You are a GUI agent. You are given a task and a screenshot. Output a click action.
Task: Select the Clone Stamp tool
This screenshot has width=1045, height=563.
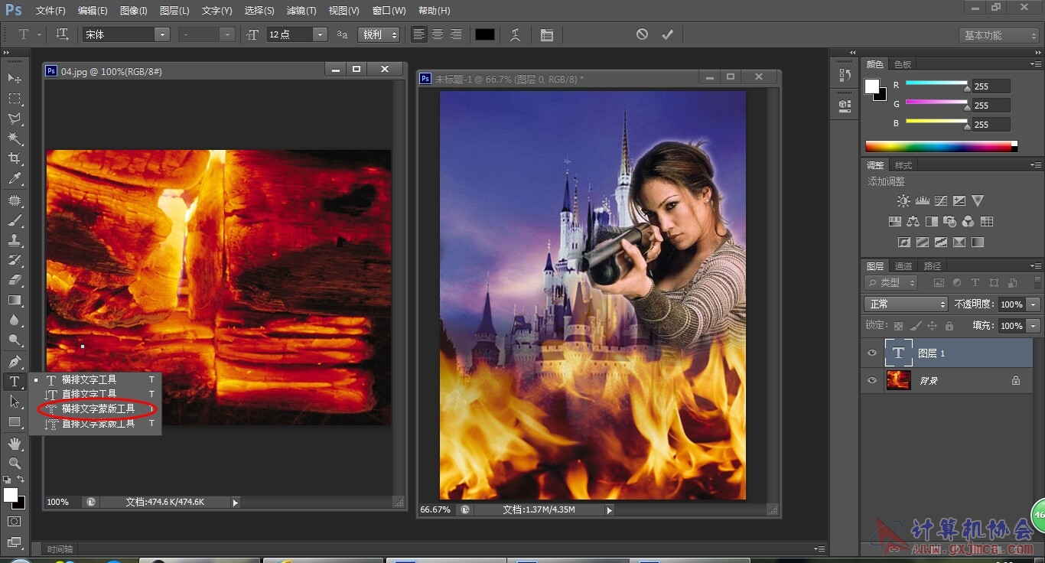(15, 240)
